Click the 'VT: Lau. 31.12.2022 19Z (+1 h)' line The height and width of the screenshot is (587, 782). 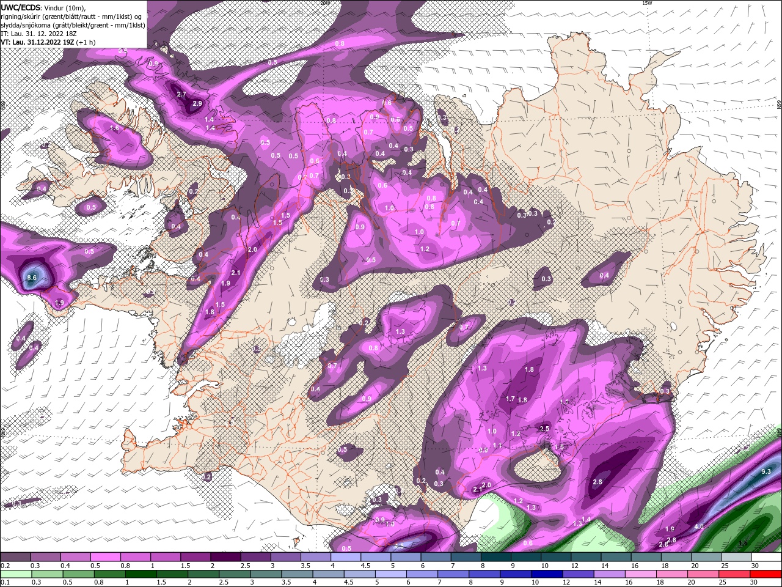pos(48,42)
